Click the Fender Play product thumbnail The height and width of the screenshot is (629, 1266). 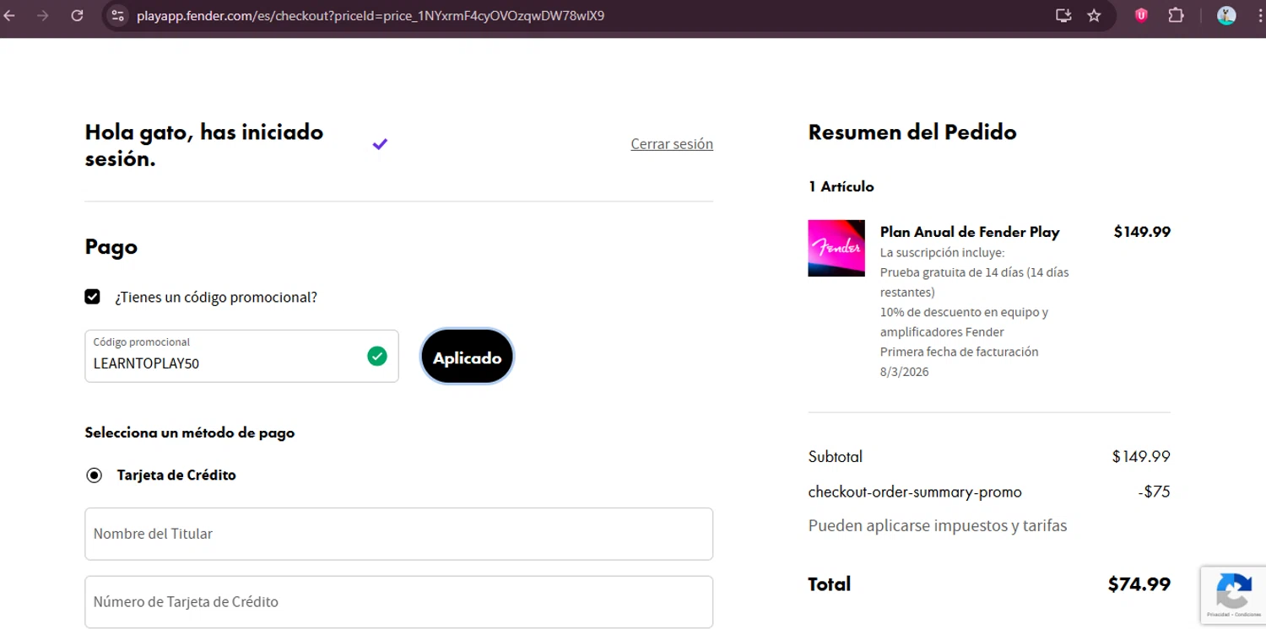point(836,248)
